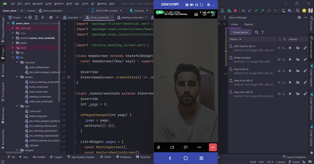
Task: Open the Navigate menu
Action: click(38, 4)
